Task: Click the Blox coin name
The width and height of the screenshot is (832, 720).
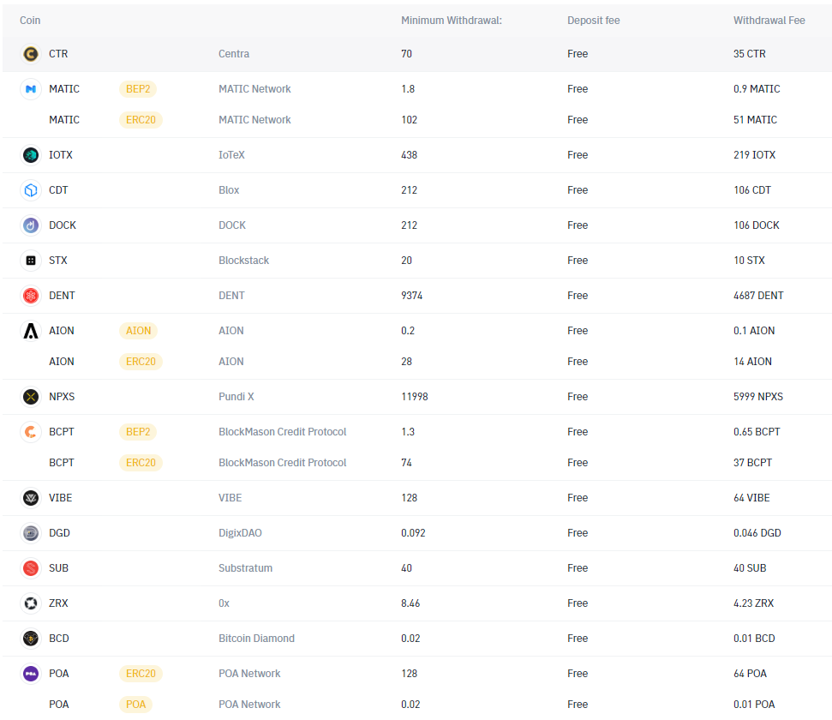Action: click(230, 190)
